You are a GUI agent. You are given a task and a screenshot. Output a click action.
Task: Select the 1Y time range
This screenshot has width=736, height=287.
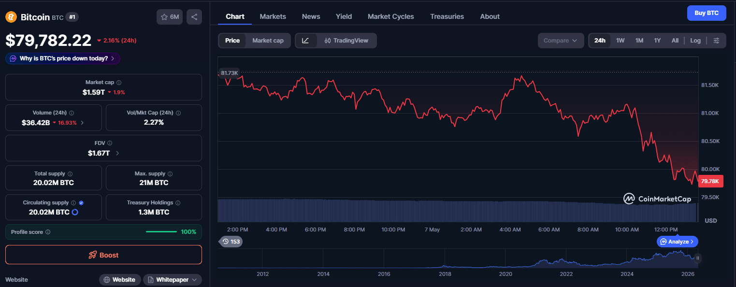pyautogui.click(x=657, y=41)
